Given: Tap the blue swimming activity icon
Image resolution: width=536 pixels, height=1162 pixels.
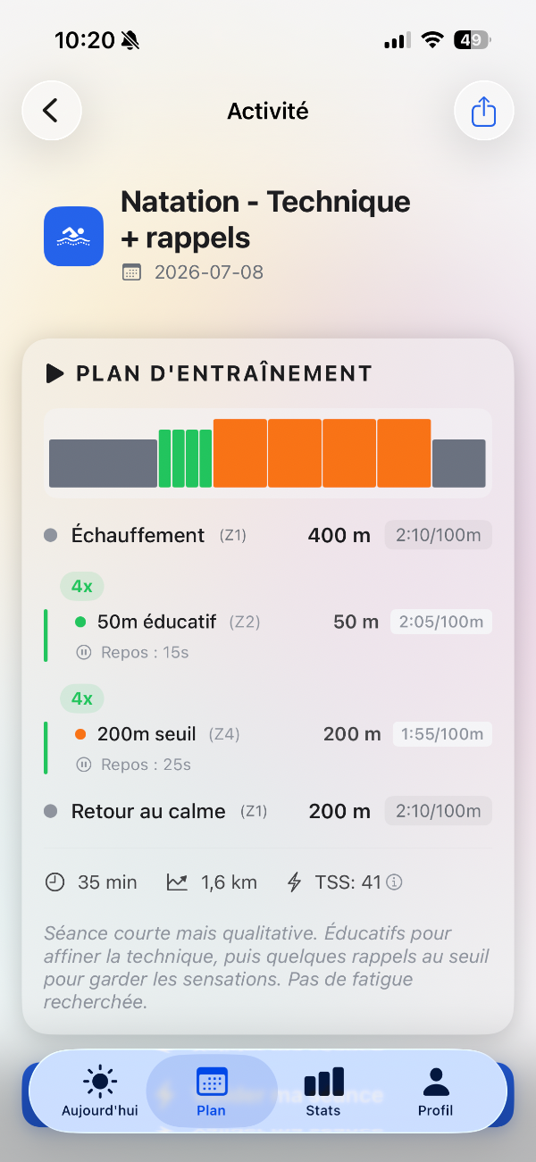Looking at the screenshot, I should pyautogui.click(x=74, y=236).
